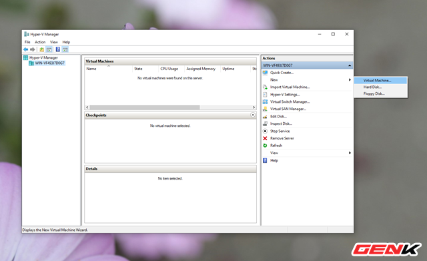Sort by the CPU Usage column header
This screenshot has width=427, height=261.
[171, 69]
